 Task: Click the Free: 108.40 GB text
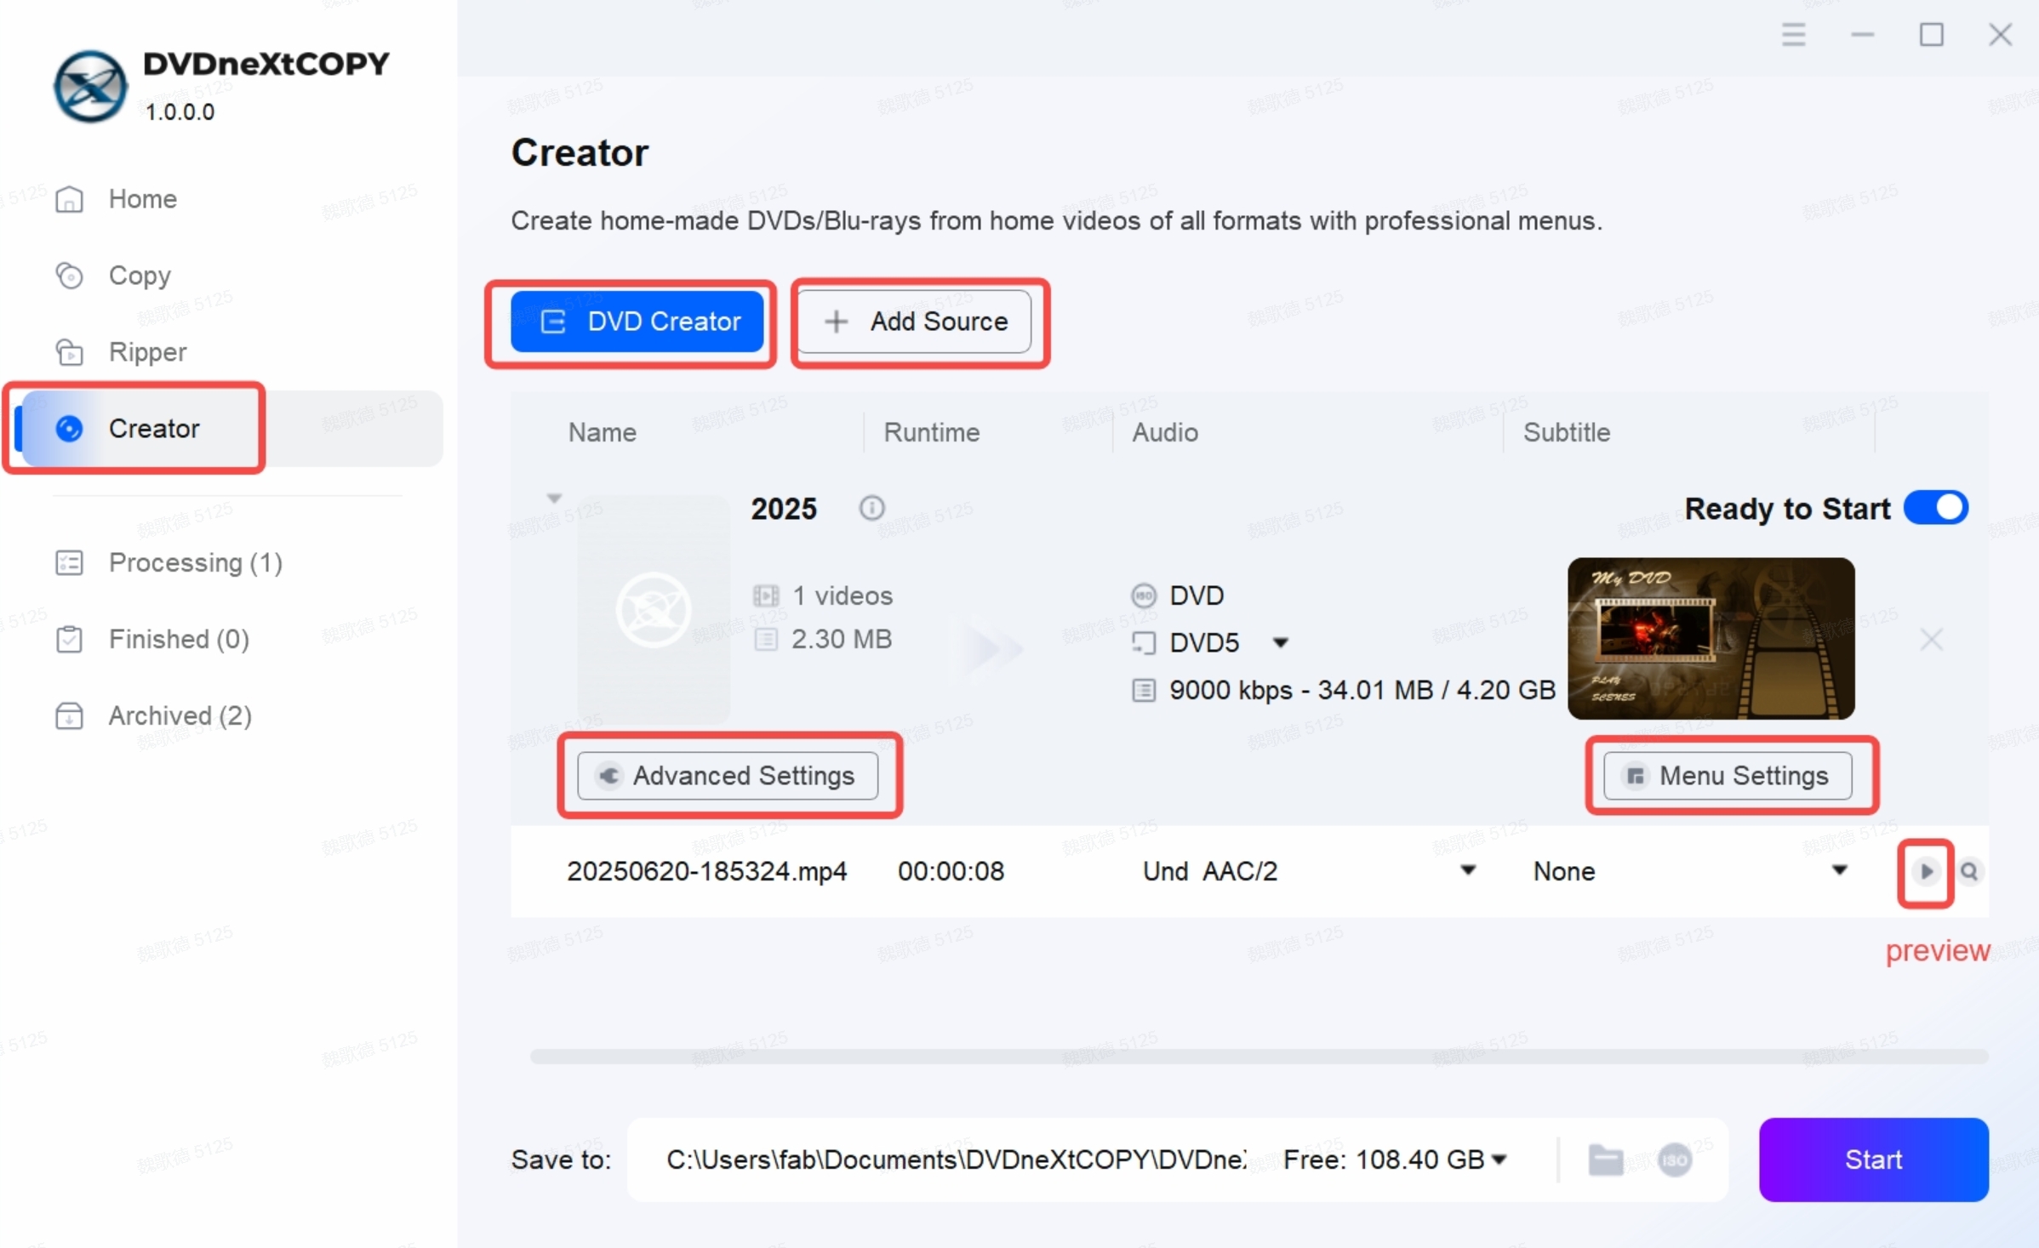(x=1383, y=1160)
